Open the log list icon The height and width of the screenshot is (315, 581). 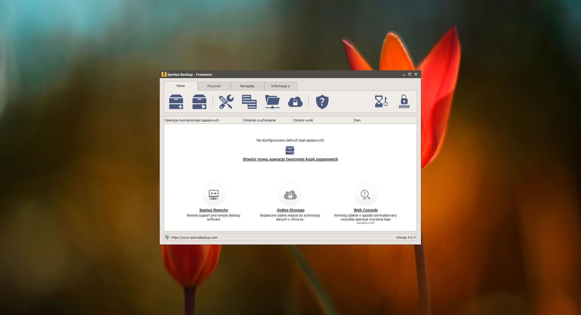click(x=249, y=102)
